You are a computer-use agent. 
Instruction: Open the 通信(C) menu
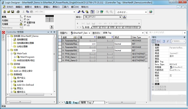point(56,7)
